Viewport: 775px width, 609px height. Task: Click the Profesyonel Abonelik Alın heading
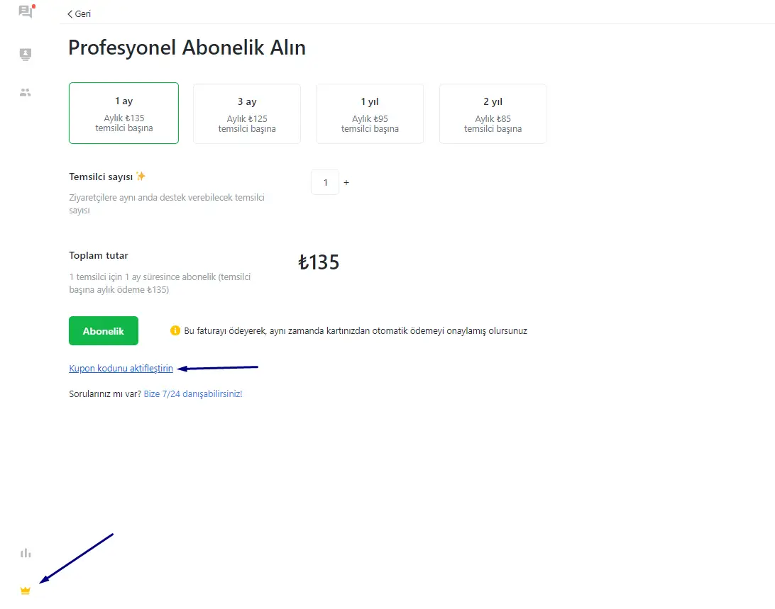click(187, 48)
